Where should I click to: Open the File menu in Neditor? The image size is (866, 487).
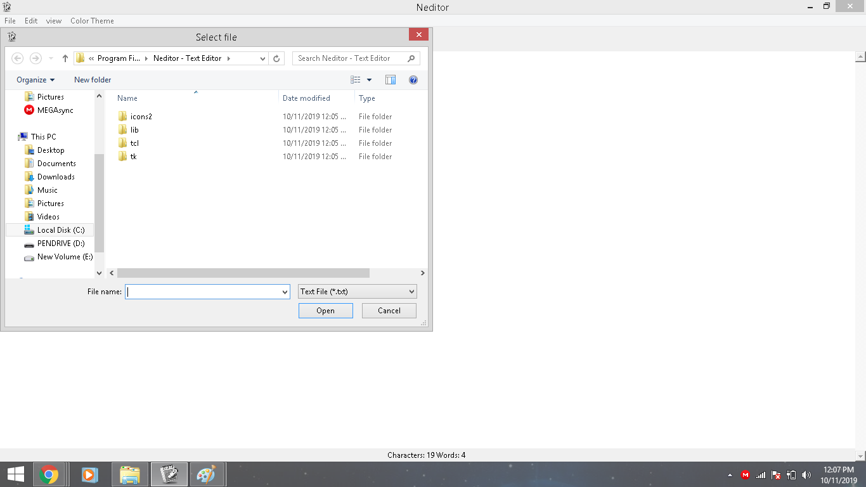(x=10, y=21)
